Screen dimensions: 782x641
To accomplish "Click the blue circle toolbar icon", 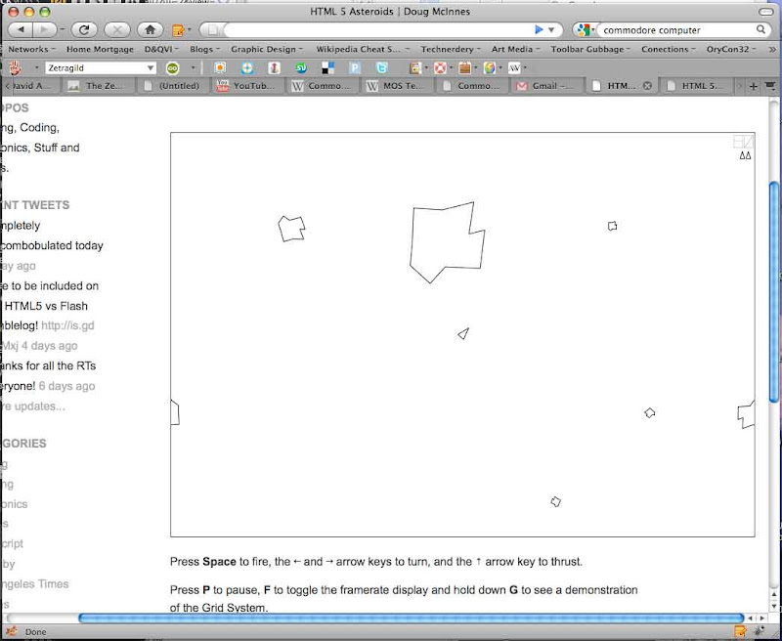I will coord(247,67).
